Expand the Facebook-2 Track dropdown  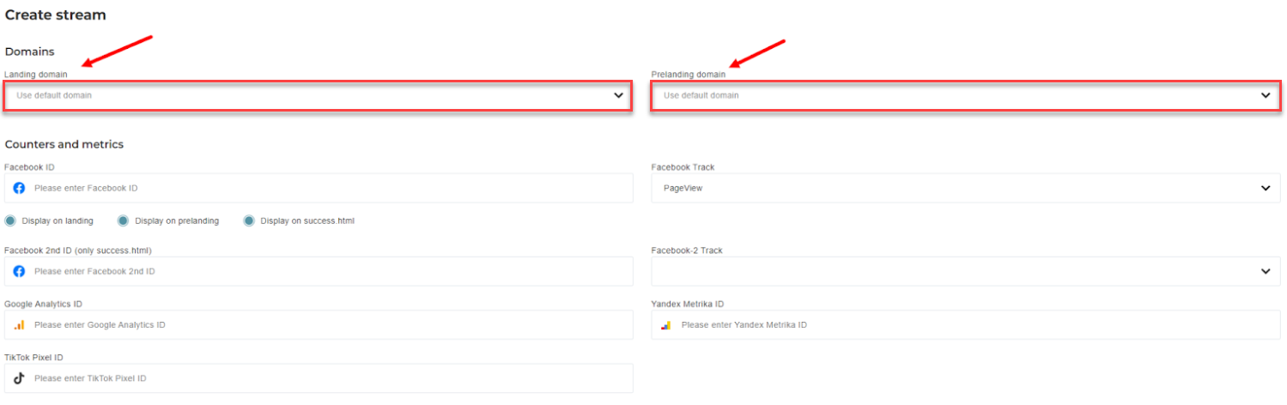(x=966, y=271)
